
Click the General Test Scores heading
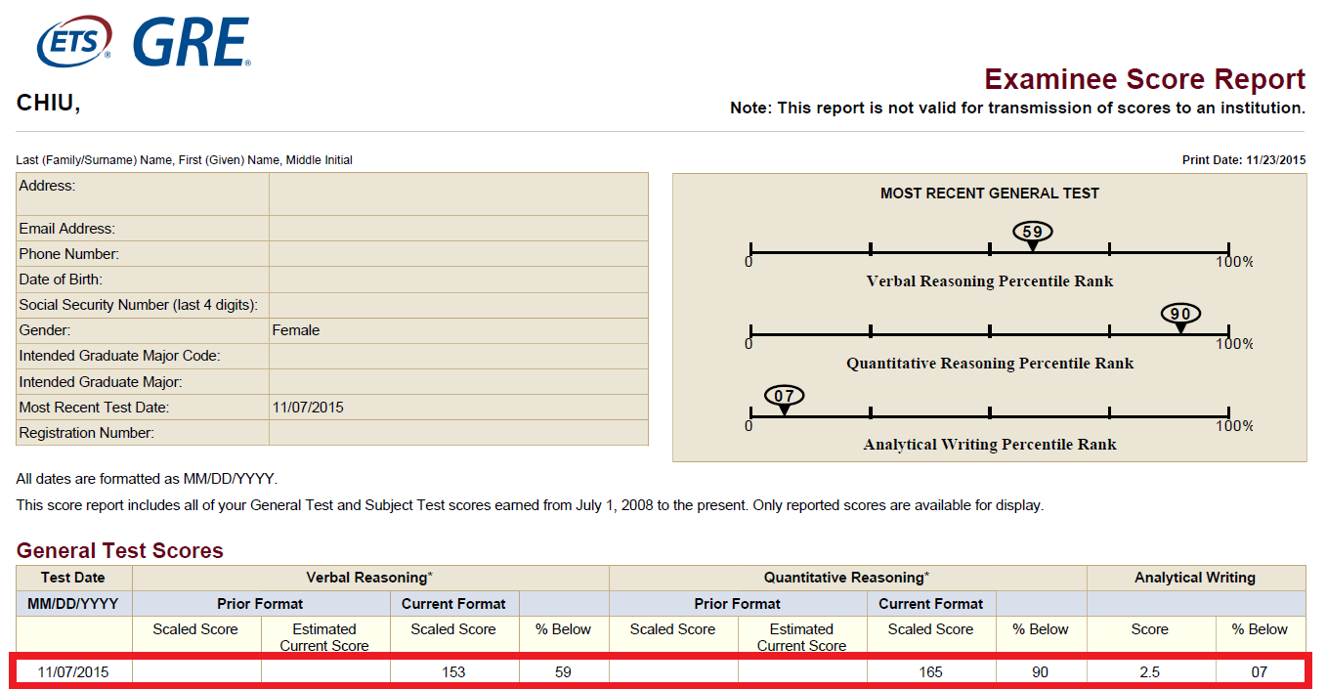coord(120,551)
